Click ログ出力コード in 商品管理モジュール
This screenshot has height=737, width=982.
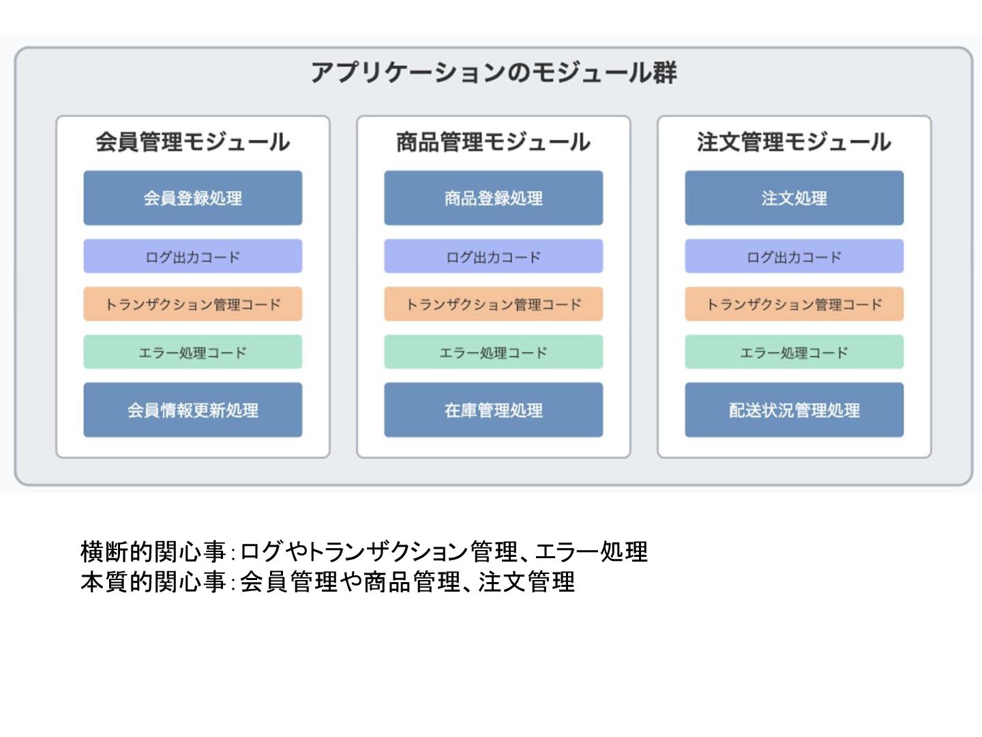[x=494, y=257]
